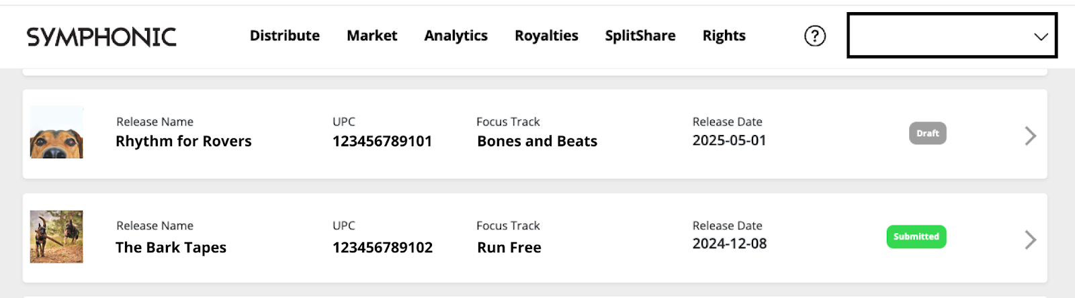Open the Royalties menu

pos(546,36)
